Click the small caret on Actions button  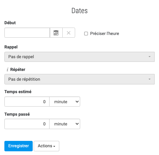54,146
